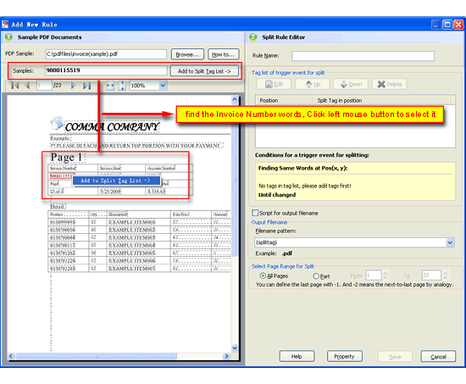Close the Add New Rule window
Image resolution: width=466 pixels, height=384 pixels.
click(x=458, y=25)
